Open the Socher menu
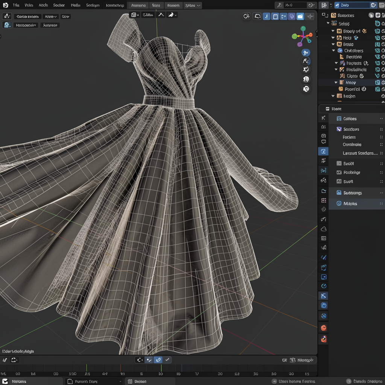This screenshot has height=385, width=385. (x=59, y=5)
